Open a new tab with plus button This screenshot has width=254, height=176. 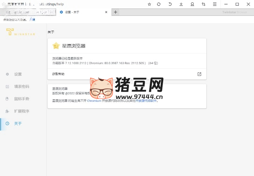tap(115, 12)
